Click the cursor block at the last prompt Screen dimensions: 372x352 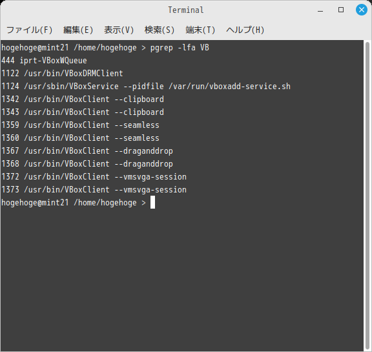point(152,202)
